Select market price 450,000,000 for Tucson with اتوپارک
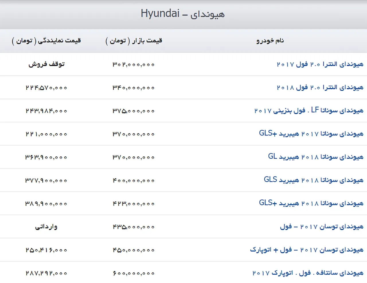The height and width of the screenshot is (283, 367). [x=133, y=250]
